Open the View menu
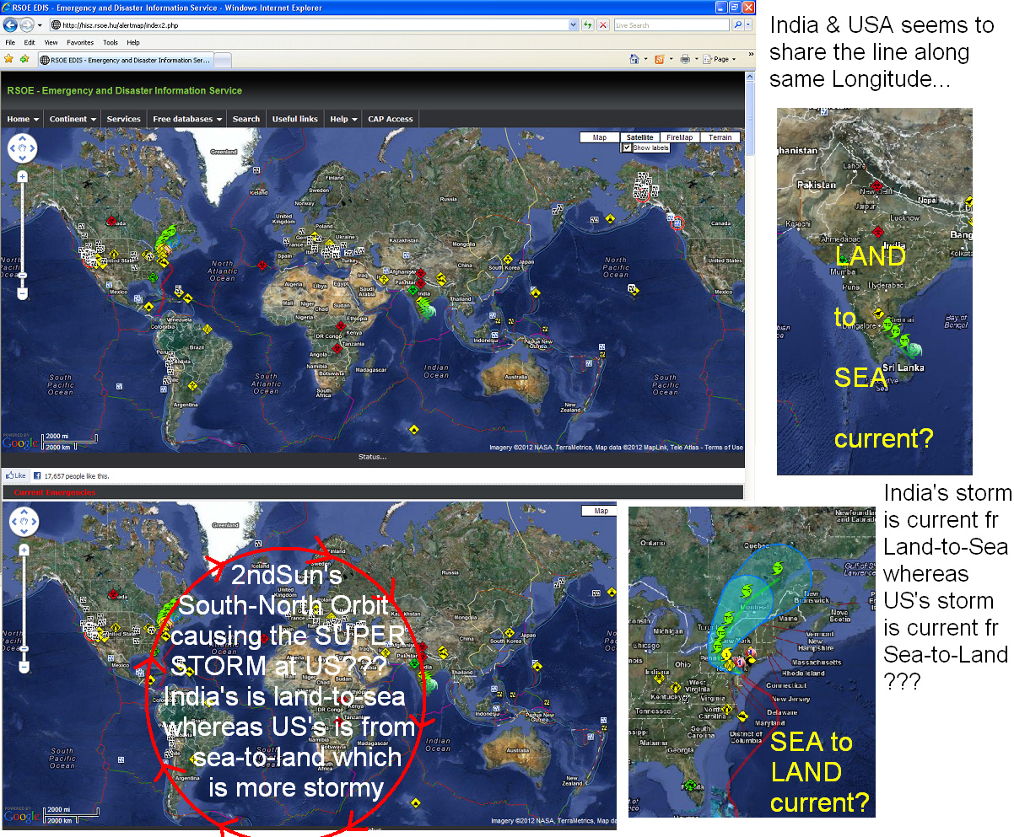This screenshot has width=1014, height=837. pyautogui.click(x=51, y=42)
